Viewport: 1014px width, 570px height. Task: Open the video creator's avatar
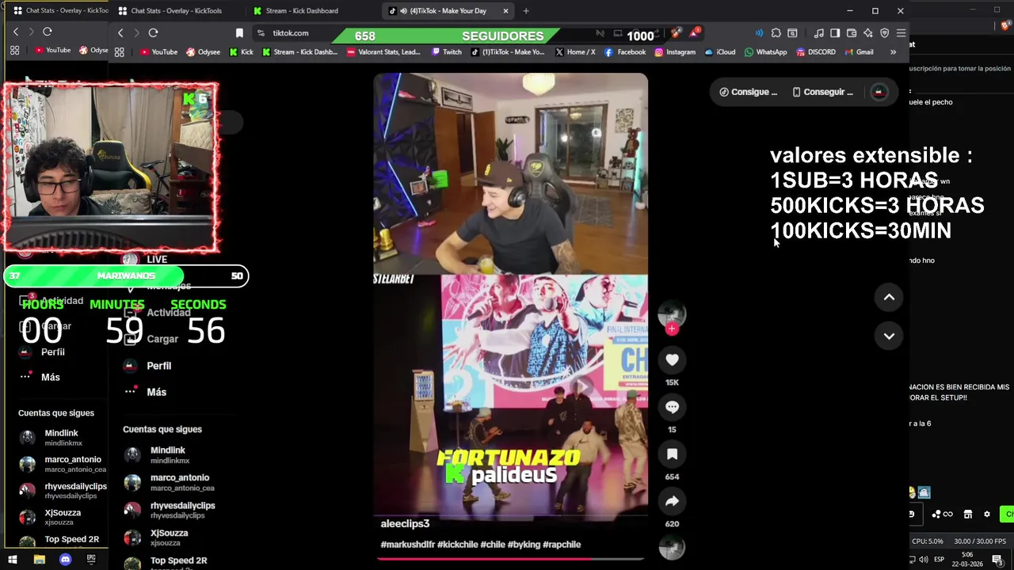(672, 313)
